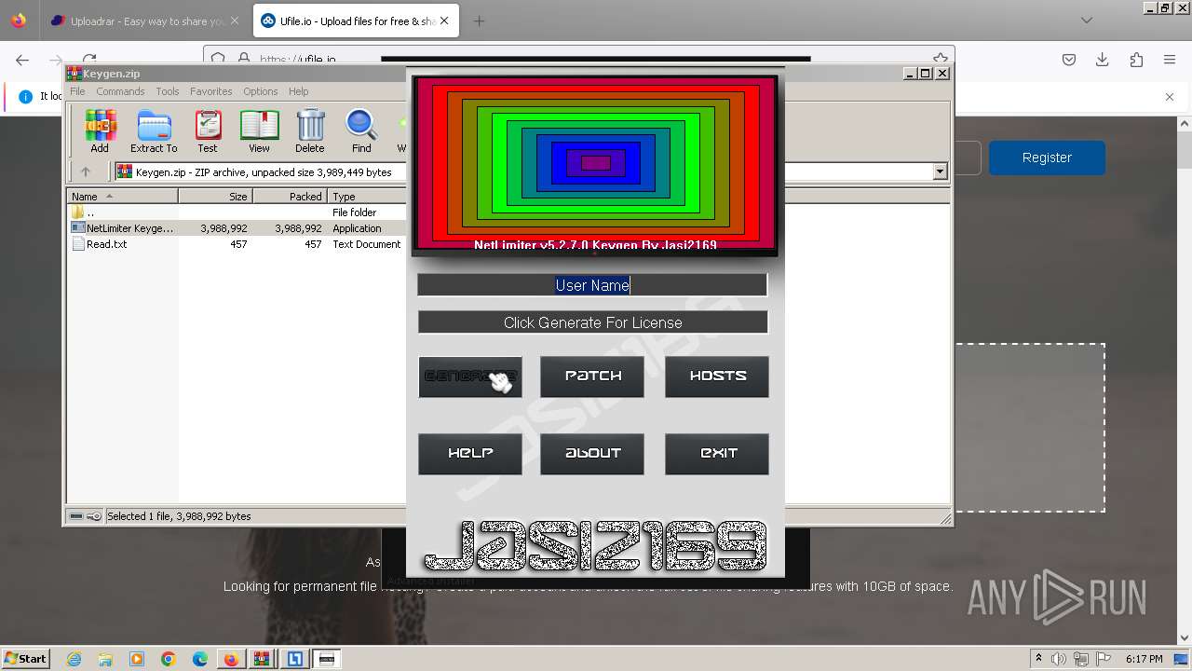Open the Options menu in WinRAR
This screenshot has height=671, width=1192.
[x=261, y=91]
